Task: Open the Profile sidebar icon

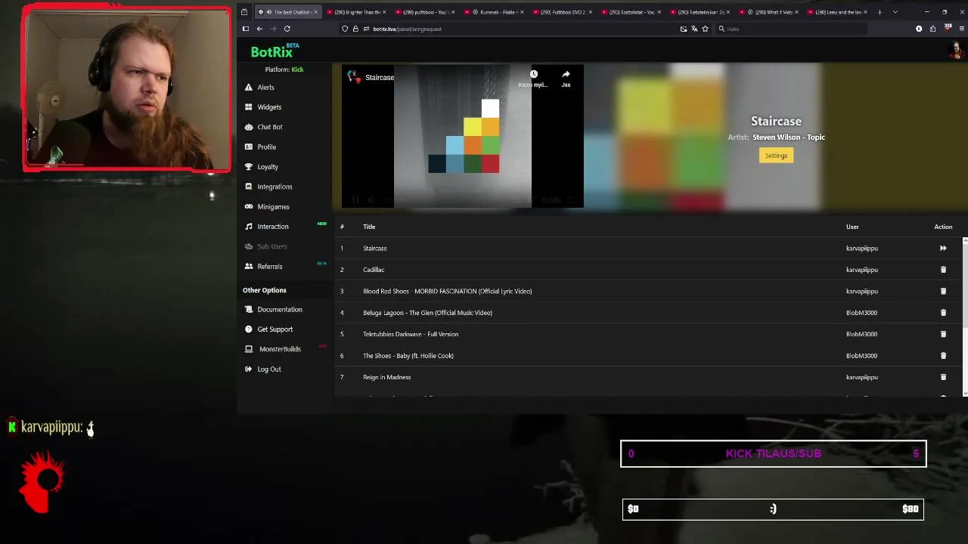Action: [249, 147]
